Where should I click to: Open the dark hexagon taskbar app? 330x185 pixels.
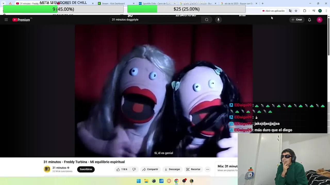tap(154, 181)
